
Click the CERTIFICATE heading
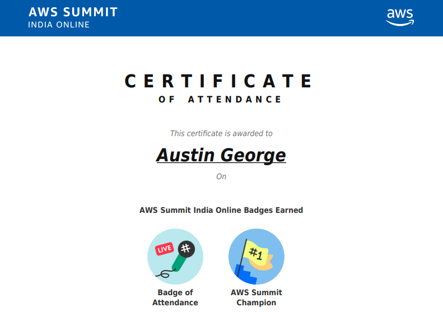coord(218,81)
